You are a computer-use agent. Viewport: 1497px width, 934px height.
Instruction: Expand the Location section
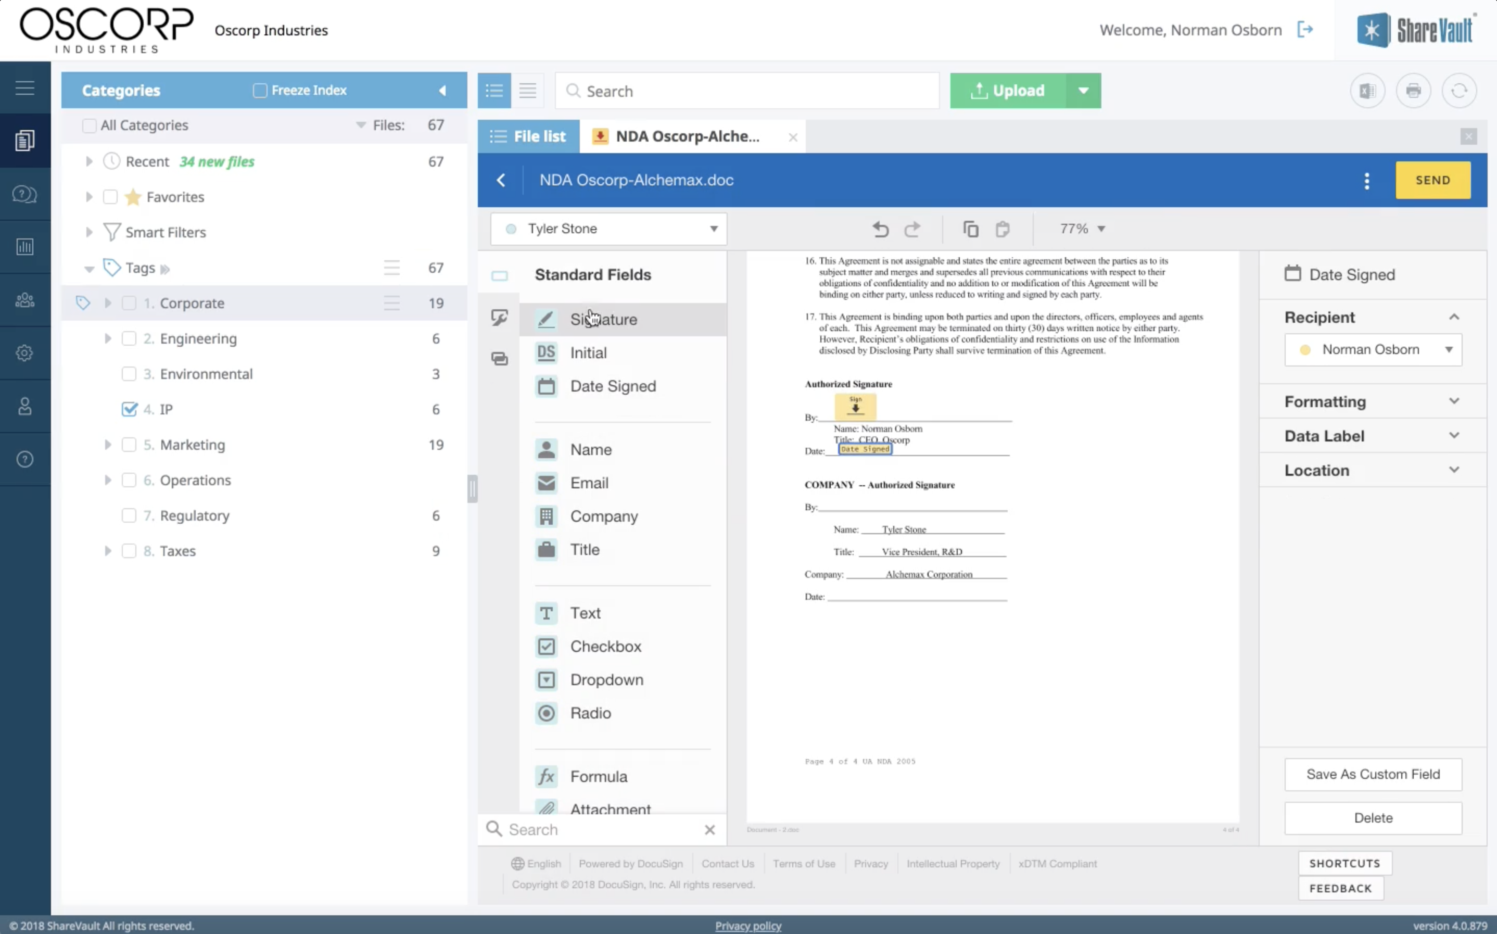click(x=1372, y=470)
